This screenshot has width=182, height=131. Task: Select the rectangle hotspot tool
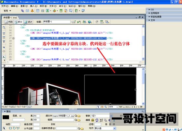(x=10, y=128)
